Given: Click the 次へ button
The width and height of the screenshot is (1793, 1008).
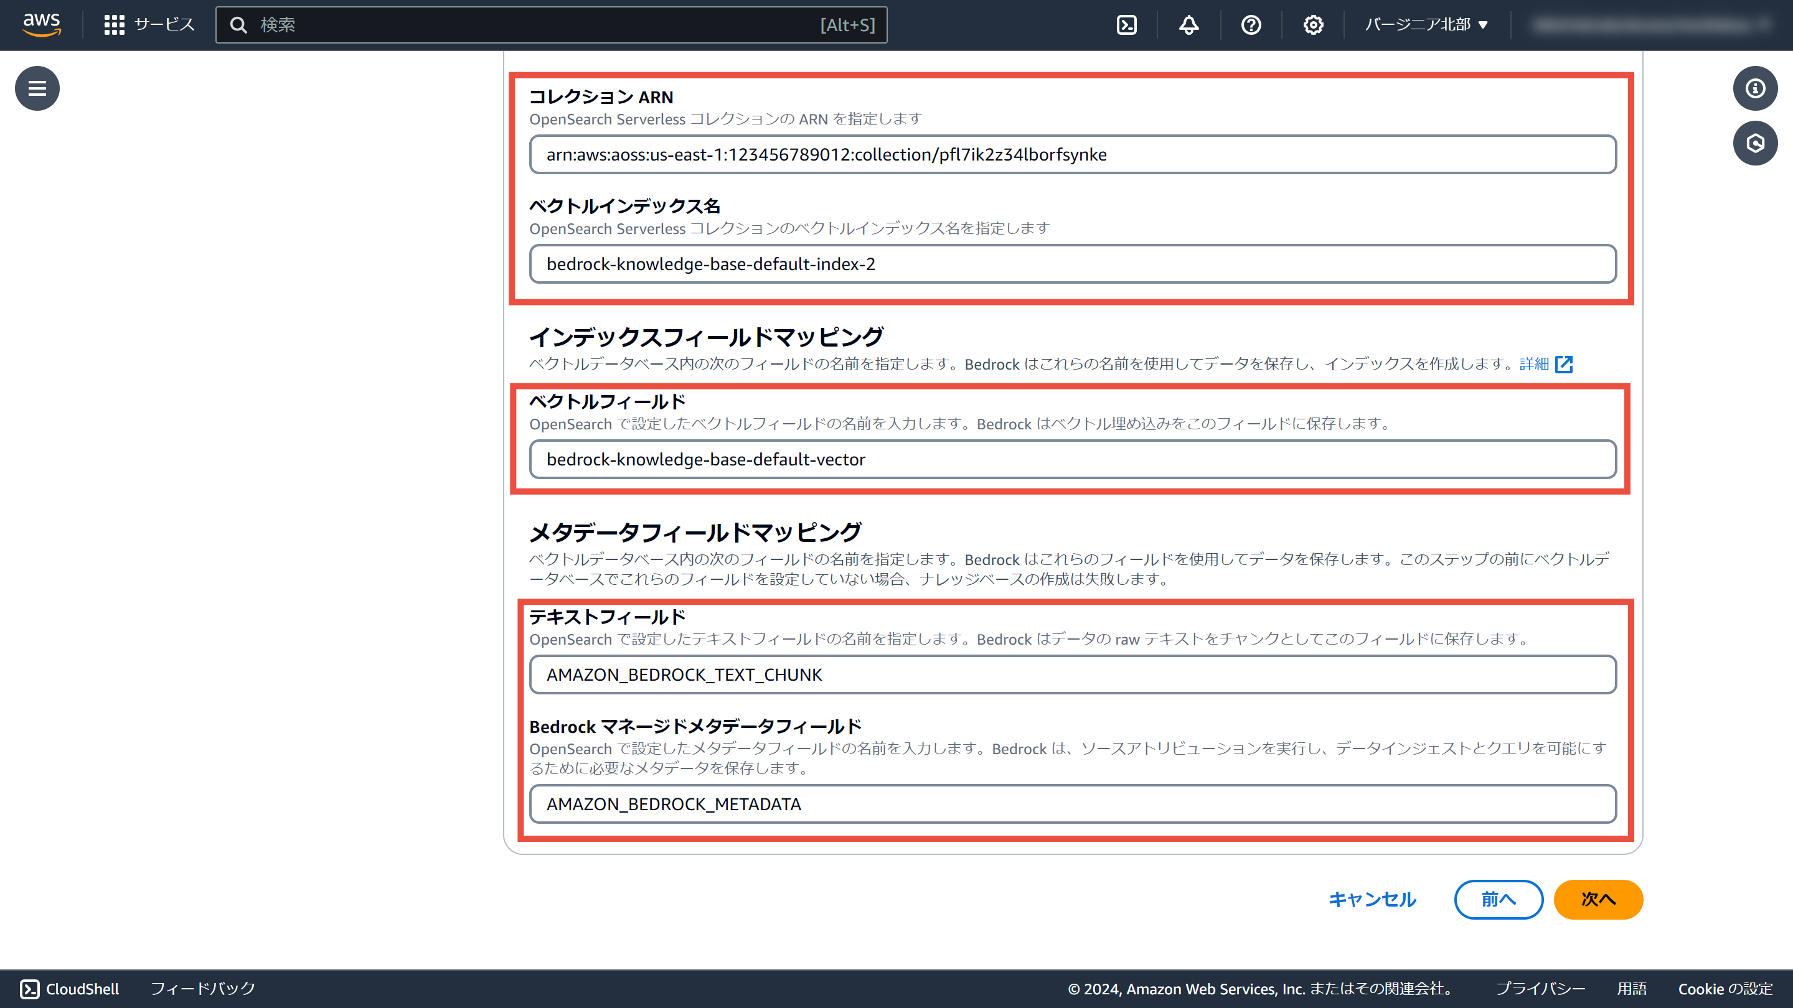Looking at the screenshot, I should click(x=1598, y=900).
